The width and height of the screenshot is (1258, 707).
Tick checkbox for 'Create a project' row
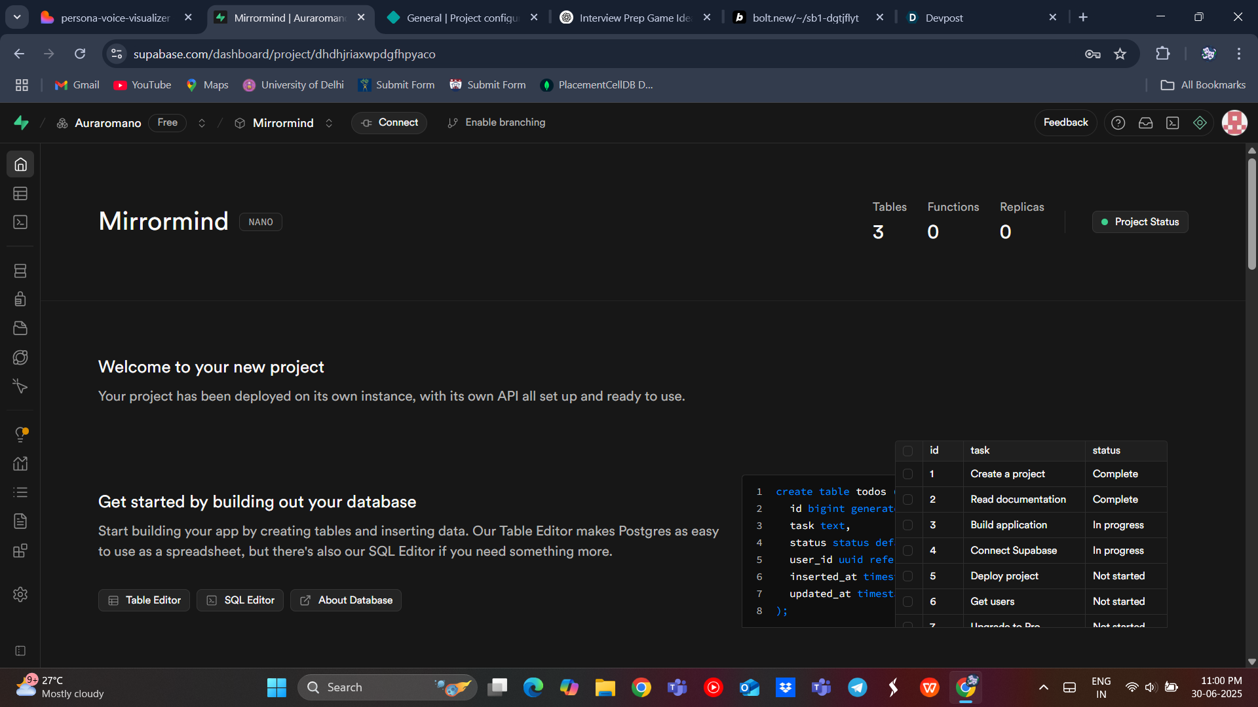coord(907,474)
